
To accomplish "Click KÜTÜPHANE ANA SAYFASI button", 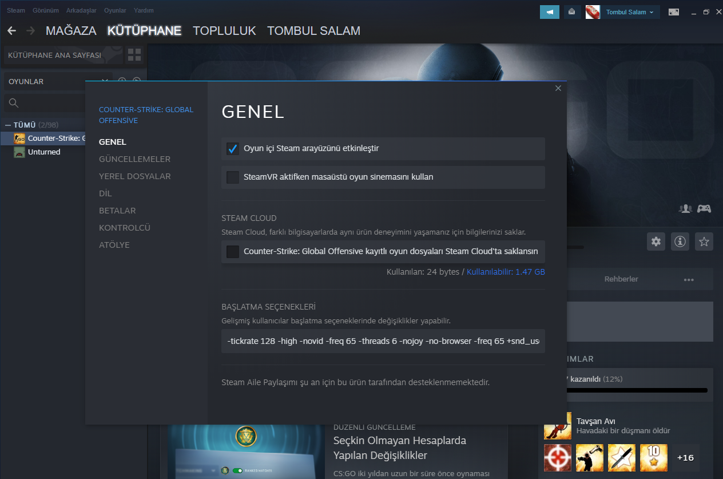I will [x=63, y=55].
